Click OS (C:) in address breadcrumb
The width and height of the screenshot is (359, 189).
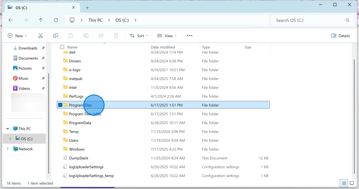point(122,20)
